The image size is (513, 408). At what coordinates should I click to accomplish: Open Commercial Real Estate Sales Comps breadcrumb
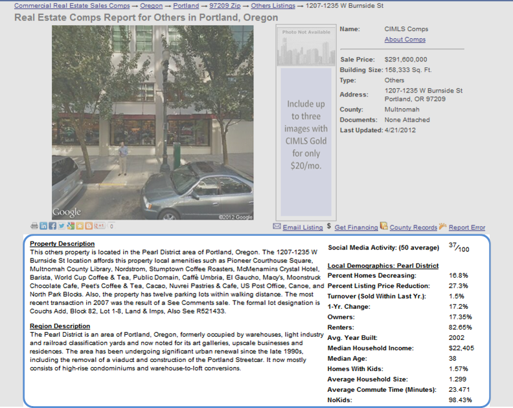tap(72, 6)
